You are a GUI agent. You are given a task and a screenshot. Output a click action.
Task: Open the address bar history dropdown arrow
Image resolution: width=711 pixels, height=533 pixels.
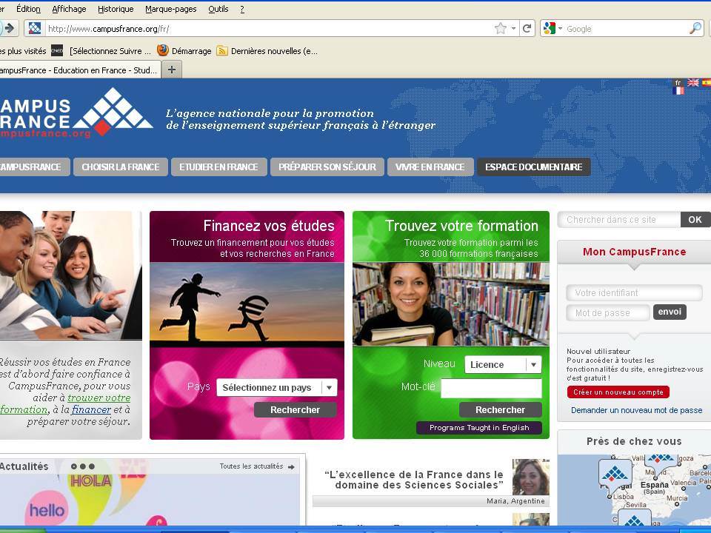coord(514,29)
